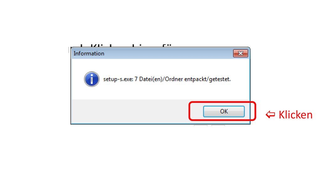The image size is (321, 180).
Task: Close the Information dialog with the X
Action: [x=240, y=53]
